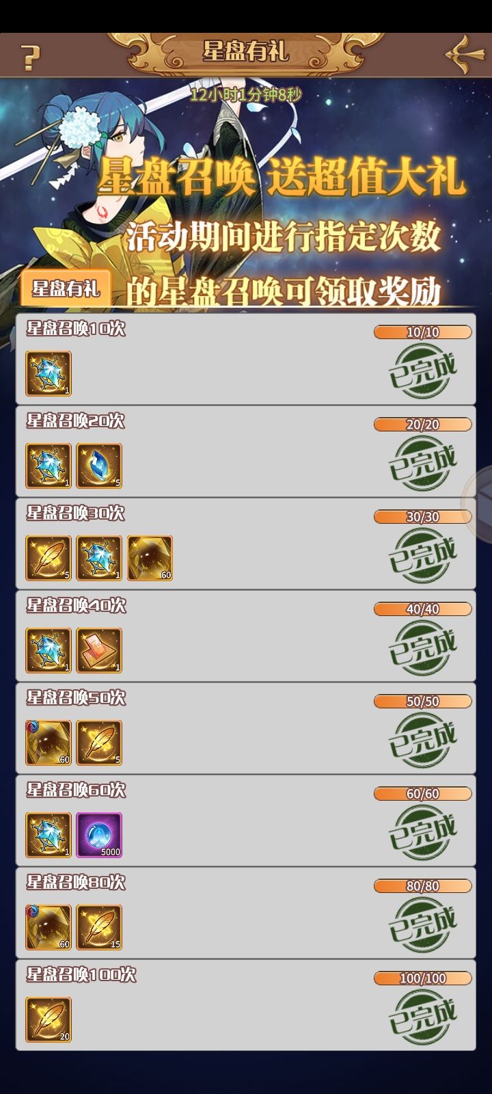The width and height of the screenshot is (492, 1094).
Task: Tap shard reward showing 60 in 星盘召唤30次
Action: point(150,558)
